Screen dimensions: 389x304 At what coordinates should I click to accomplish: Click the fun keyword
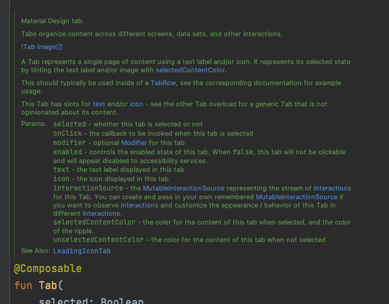click(x=23, y=285)
